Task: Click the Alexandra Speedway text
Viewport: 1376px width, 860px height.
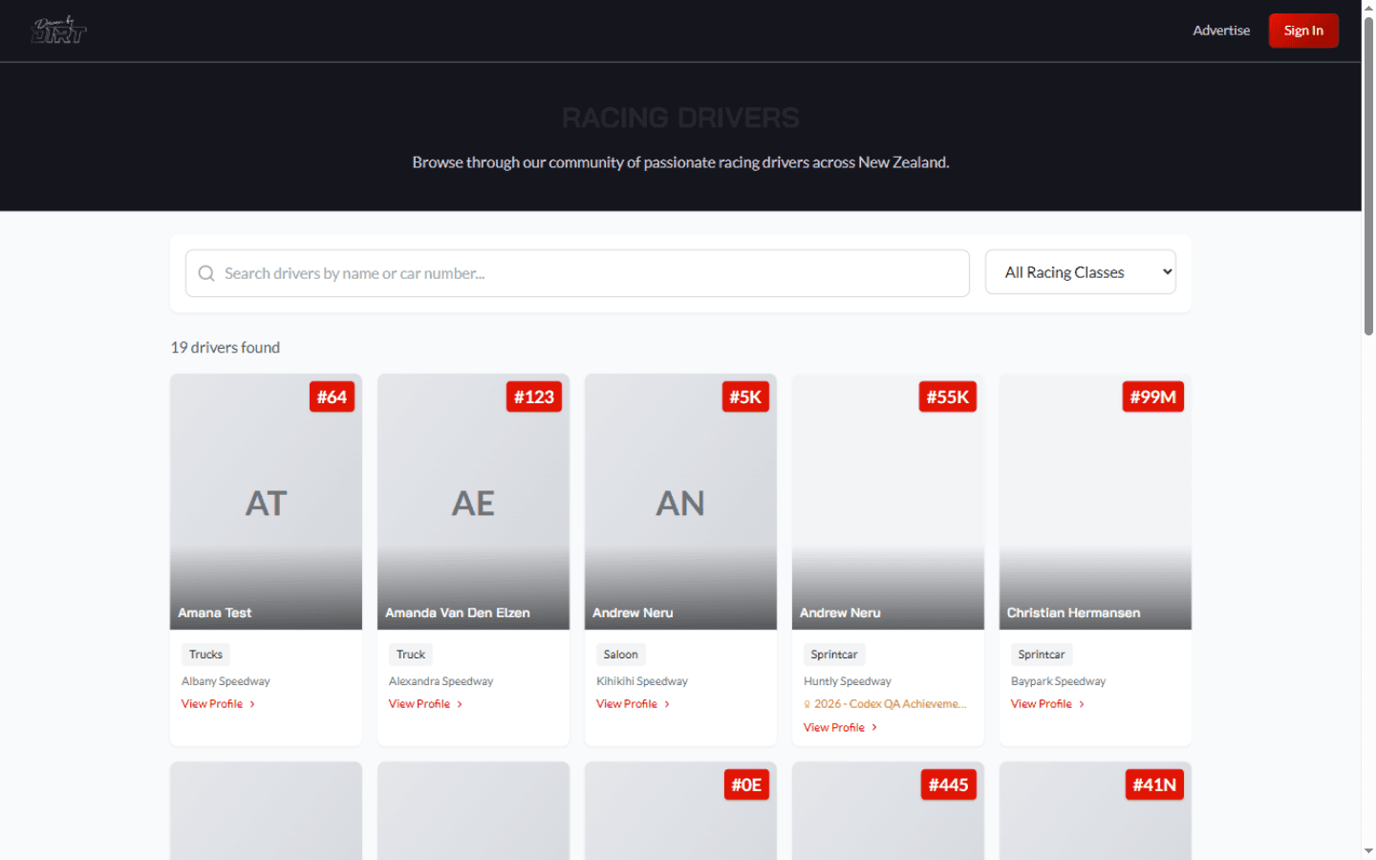Action: (441, 681)
